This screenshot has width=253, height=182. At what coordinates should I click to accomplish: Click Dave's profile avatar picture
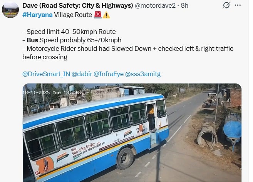point(10,10)
